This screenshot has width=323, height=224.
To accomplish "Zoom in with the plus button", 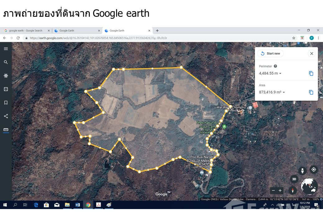I will pos(280,190).
